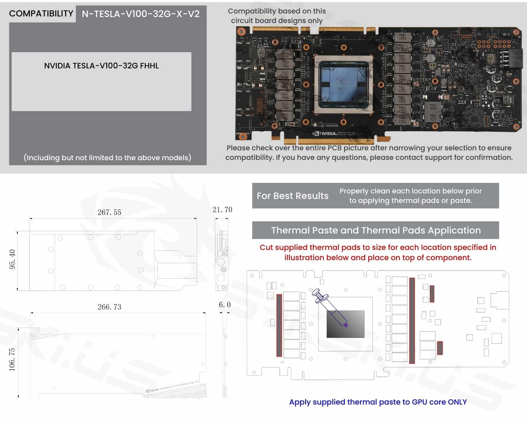Click the red thermal pad strip left of core
The height and width of the screenshot is (421, 527).
(x=279, y=325)
